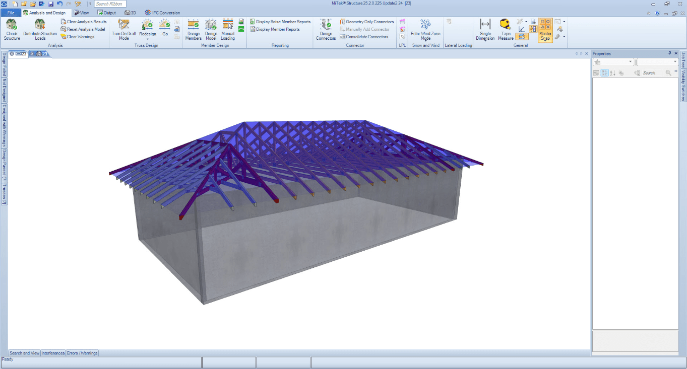
Task: Click the Search Ribbon input field
Action: [110, 4]
